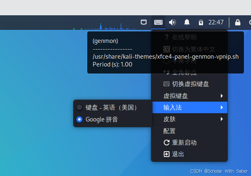
Task: Open notifications bell icon
Action: [x=187, y=22]
